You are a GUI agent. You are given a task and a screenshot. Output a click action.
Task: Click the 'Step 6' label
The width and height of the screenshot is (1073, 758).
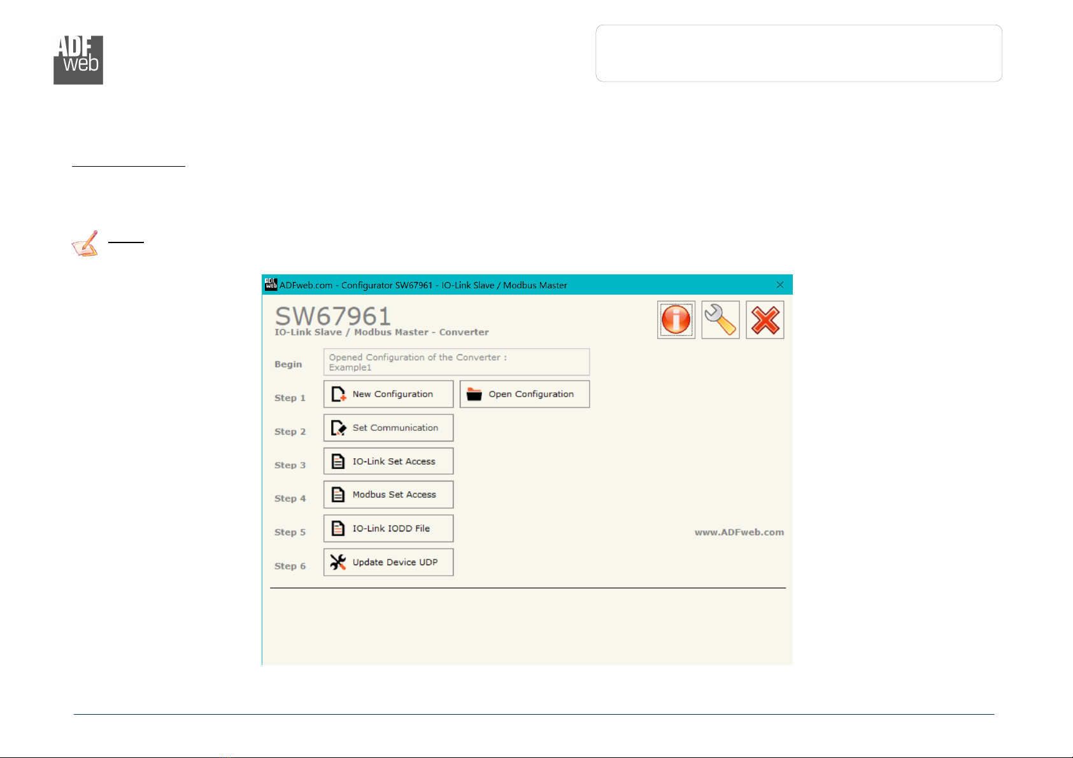[x=290, y=566]
